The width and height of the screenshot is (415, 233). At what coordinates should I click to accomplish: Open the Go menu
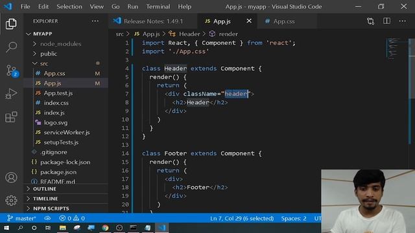click(115, 6)
